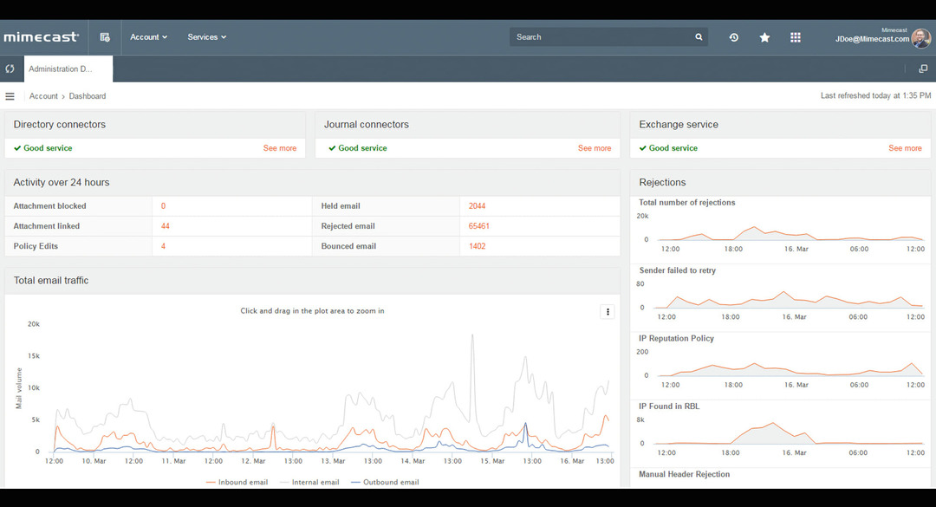Click Account in the breadcrumb trail
This screenshot has width=936, height=507.
click(x=43, y=95)
